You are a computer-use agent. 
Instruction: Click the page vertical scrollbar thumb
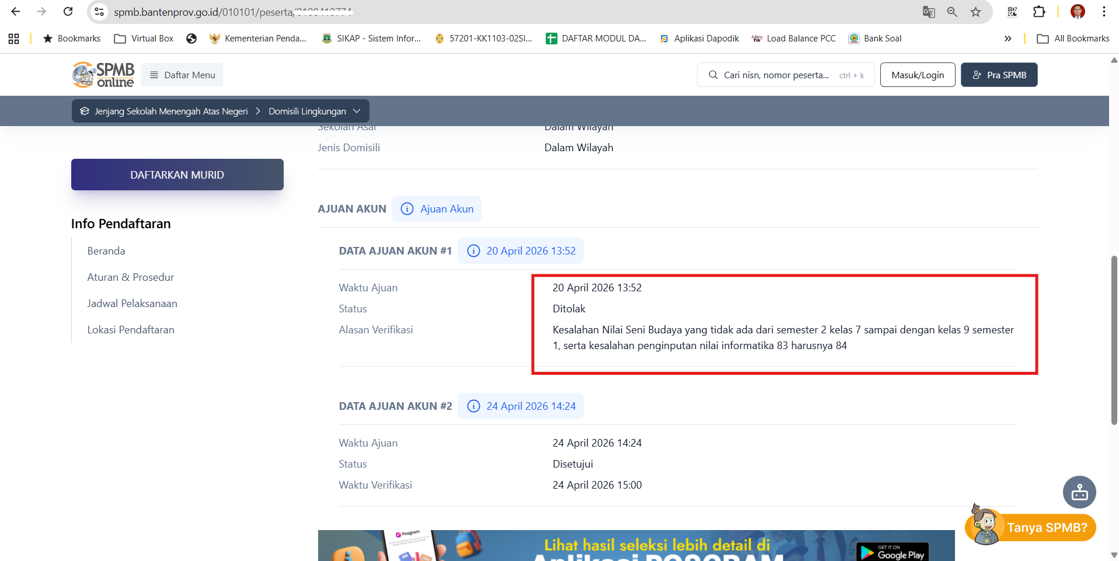tap(1114, 339)
